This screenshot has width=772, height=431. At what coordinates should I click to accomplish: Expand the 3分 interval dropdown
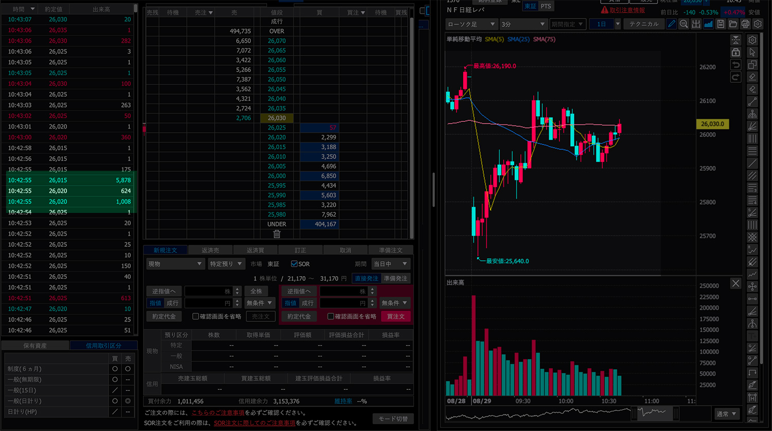coord(522,24)
